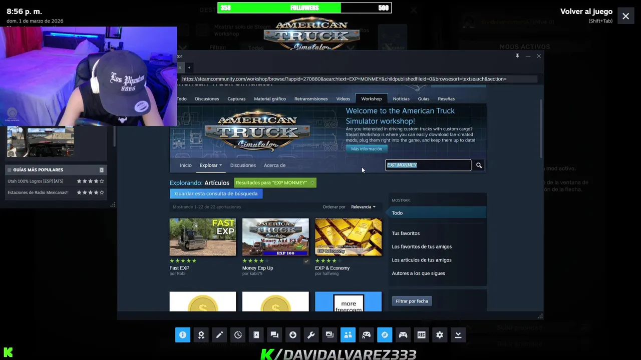Click the browser URL address bar

[x=359, y=79]
